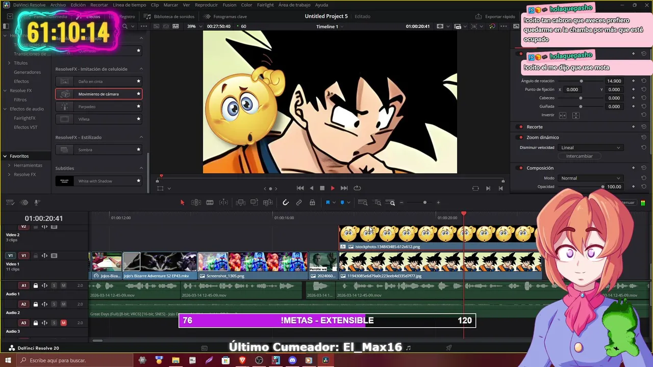Open the flag color dropdown arrow
653x367 pixels.
tap(334, 202)
